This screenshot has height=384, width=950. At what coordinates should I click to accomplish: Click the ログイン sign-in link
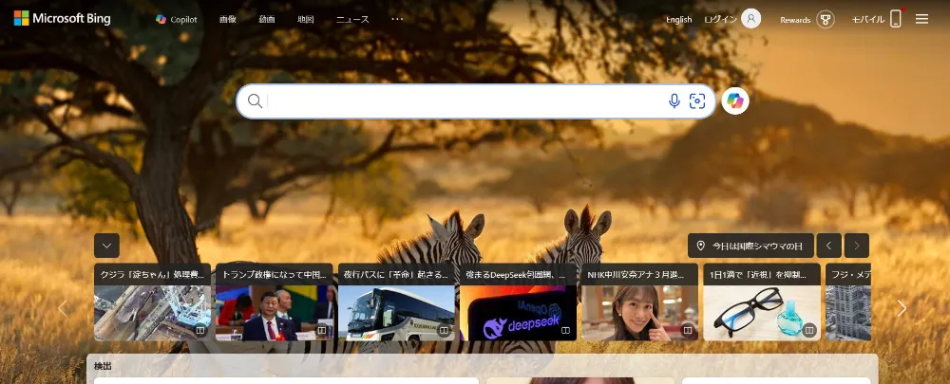[720, 19]
